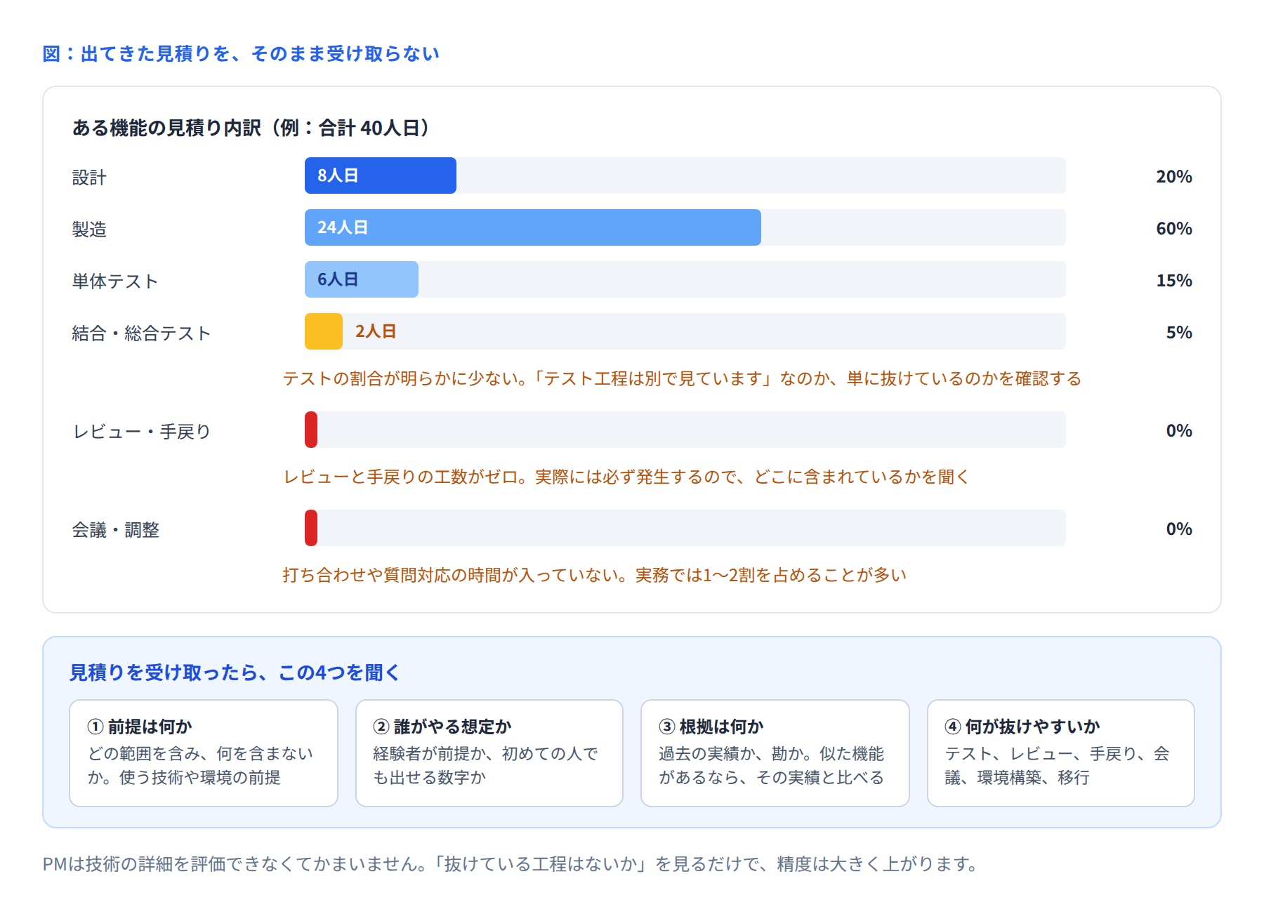1264x921 pixels.
Task: Click the 設計 row label
Action: [x=89, y=178]
